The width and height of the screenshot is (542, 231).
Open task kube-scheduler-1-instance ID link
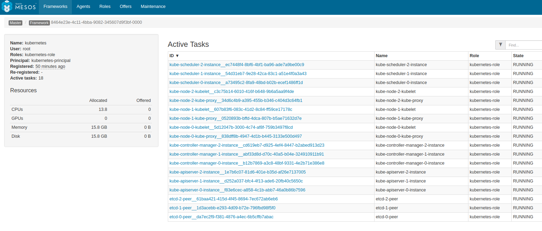click(x=238, y=74)
